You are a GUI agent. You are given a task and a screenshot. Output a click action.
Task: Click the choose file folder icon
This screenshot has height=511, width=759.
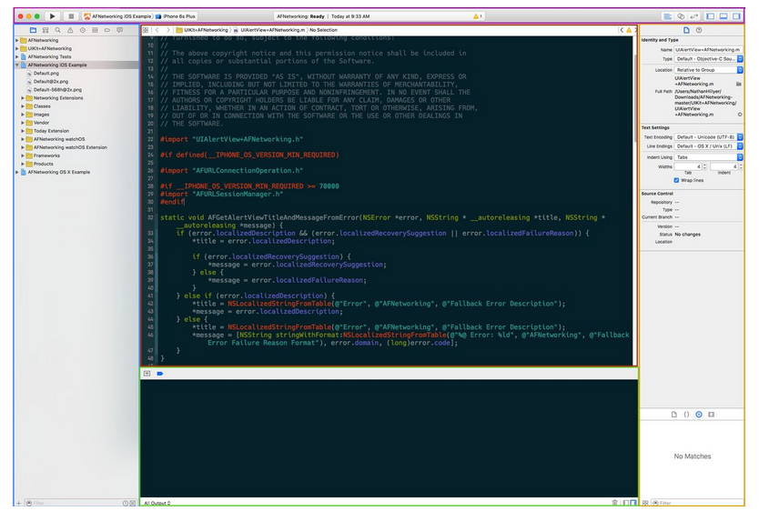click(x=739, y=85)
